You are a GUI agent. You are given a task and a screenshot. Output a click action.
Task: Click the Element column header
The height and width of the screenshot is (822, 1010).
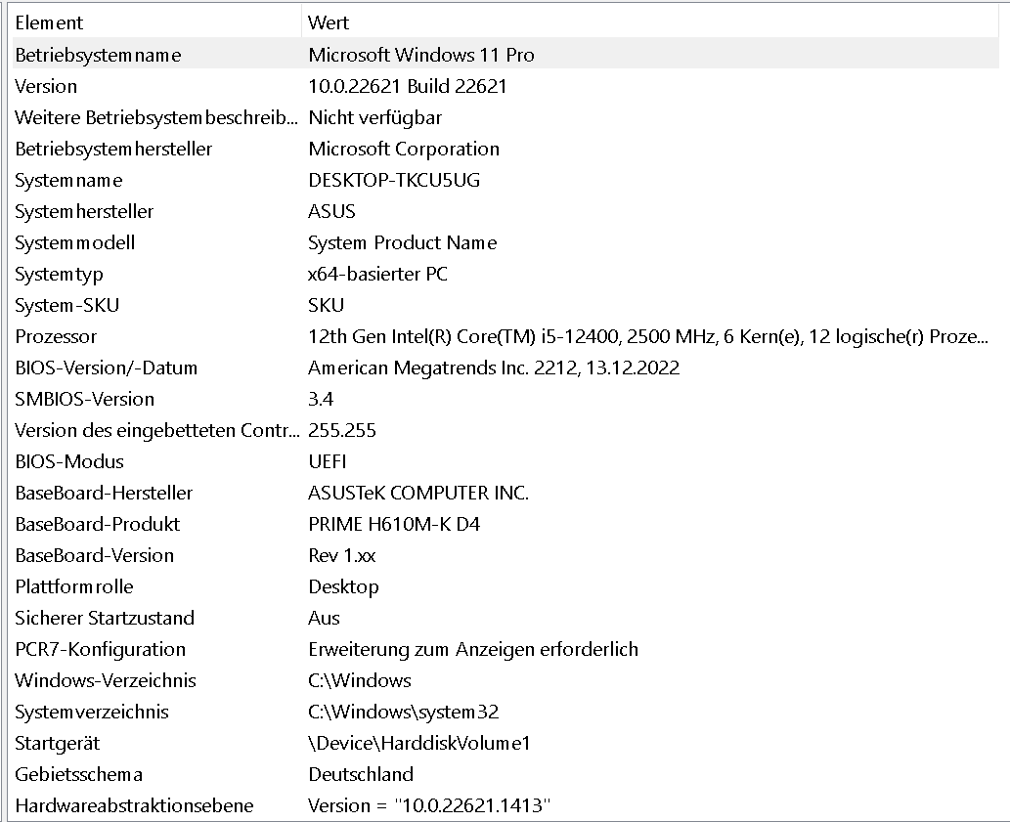point(49,23)
